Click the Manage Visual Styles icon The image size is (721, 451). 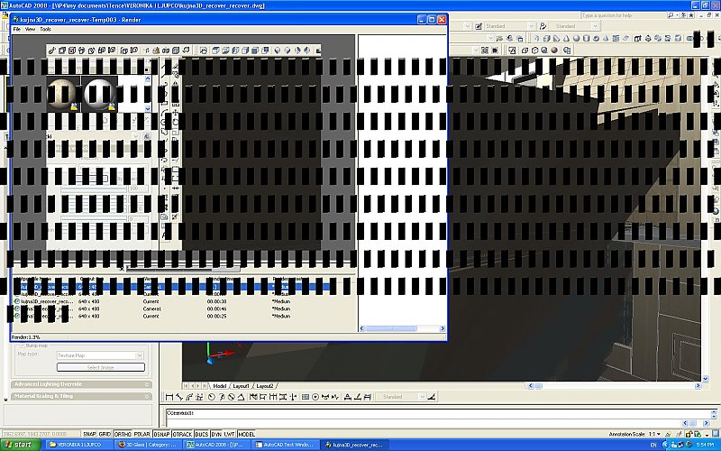pos(567,51)
